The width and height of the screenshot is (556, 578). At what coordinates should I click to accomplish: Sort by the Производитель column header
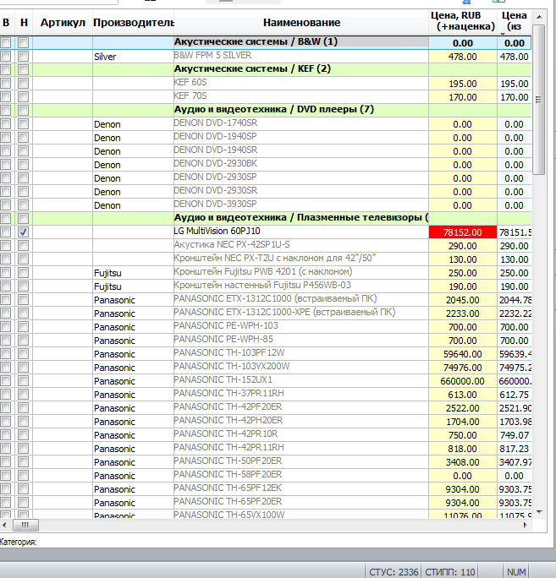133,23
